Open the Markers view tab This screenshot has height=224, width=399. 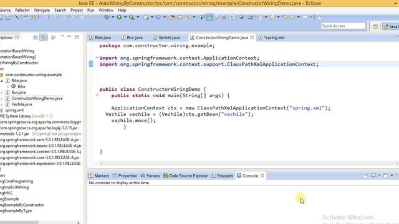(99, 175)
